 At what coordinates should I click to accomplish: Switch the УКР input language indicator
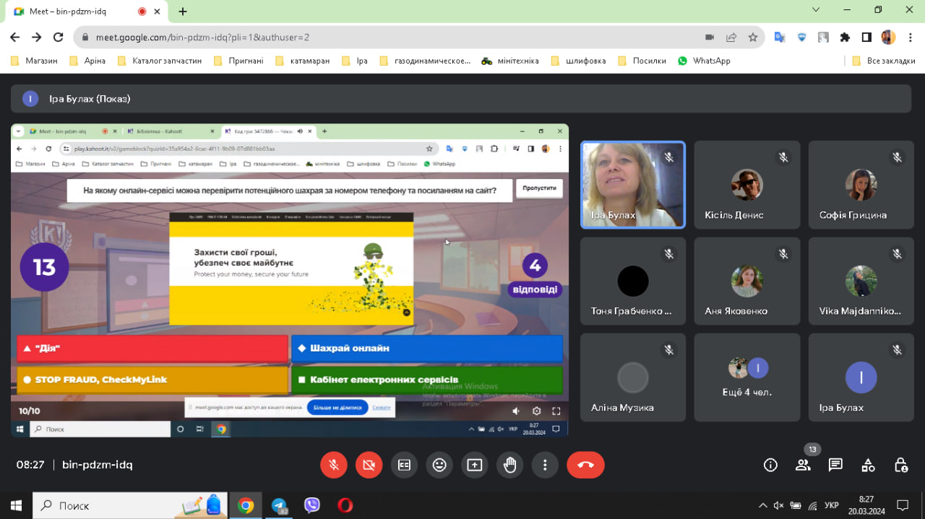click(x=832, y=505)
